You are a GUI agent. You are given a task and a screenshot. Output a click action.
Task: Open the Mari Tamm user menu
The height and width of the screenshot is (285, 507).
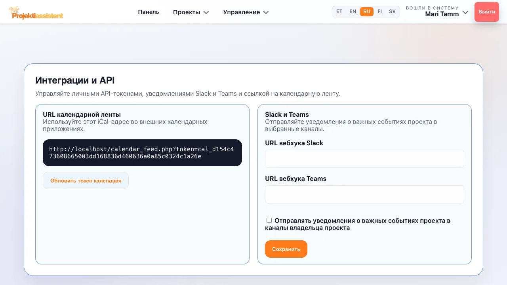[437, 11]
